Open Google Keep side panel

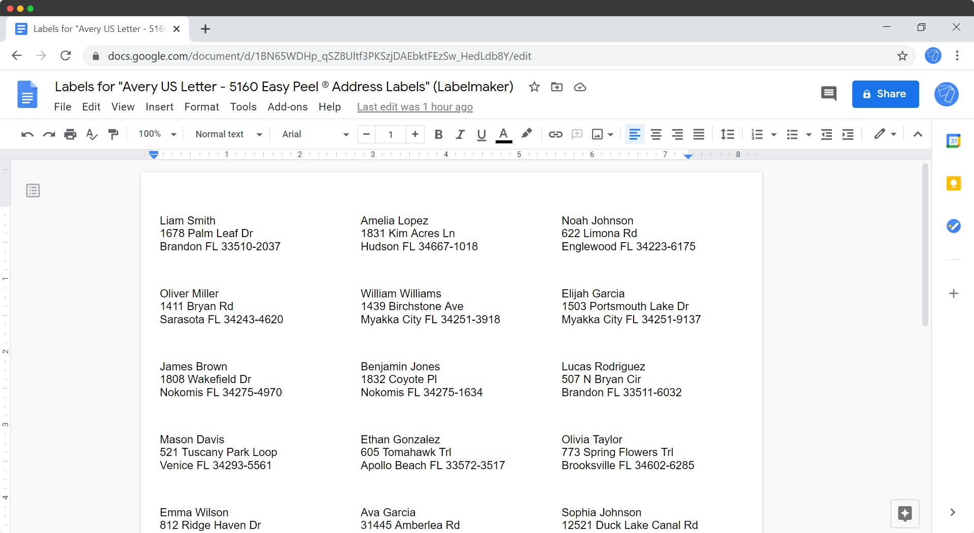[954, 183]
